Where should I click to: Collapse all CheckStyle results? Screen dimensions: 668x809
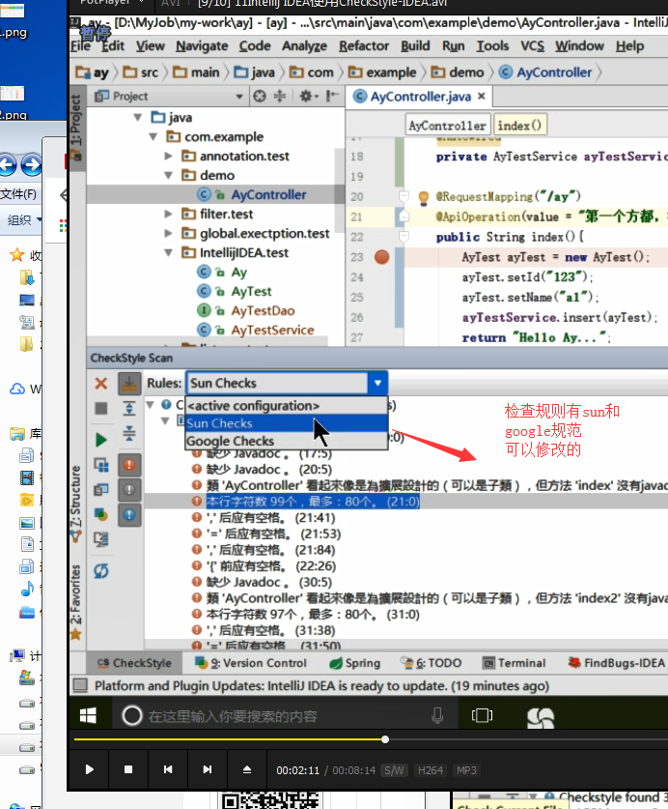(128, 433)
